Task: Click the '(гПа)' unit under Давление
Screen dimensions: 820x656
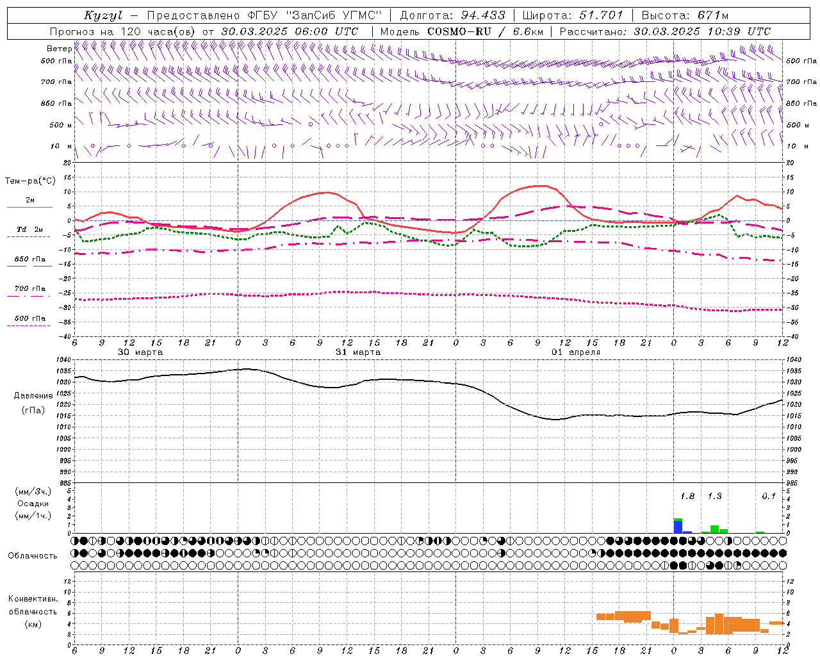Action: (x=33, y=411)
